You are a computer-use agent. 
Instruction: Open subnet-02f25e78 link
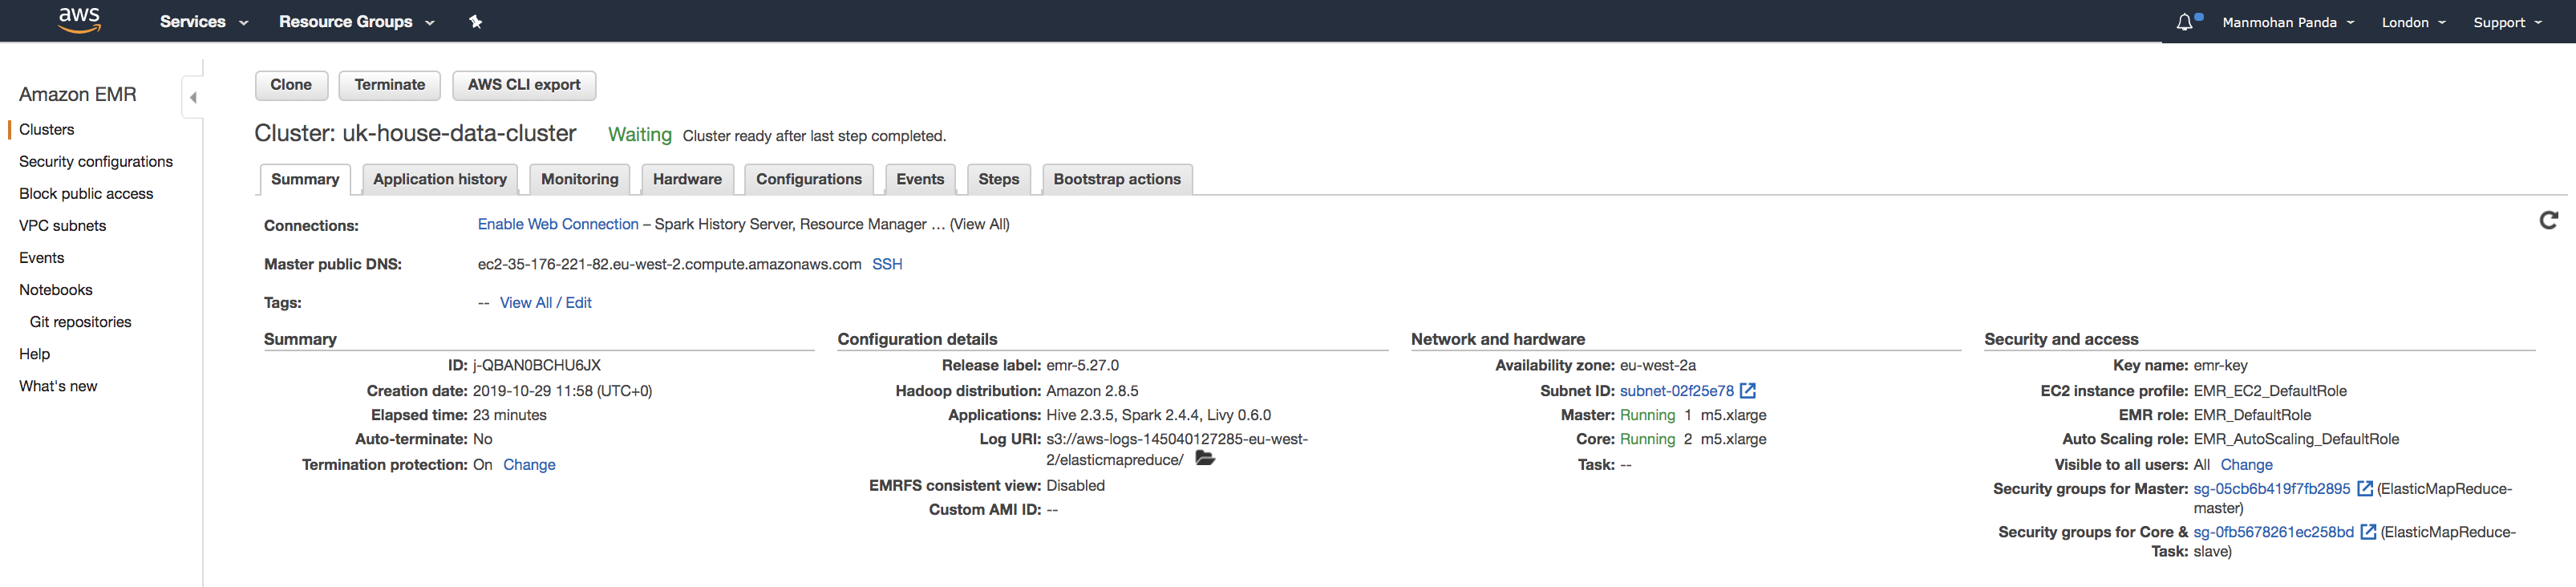pos(1676,391)
